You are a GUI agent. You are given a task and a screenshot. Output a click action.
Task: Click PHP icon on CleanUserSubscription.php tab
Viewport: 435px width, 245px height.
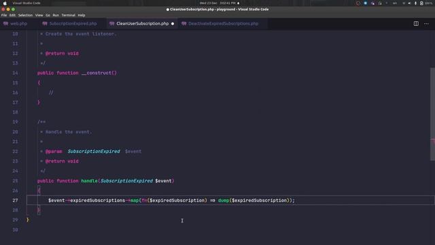click(x=111, y=24)
